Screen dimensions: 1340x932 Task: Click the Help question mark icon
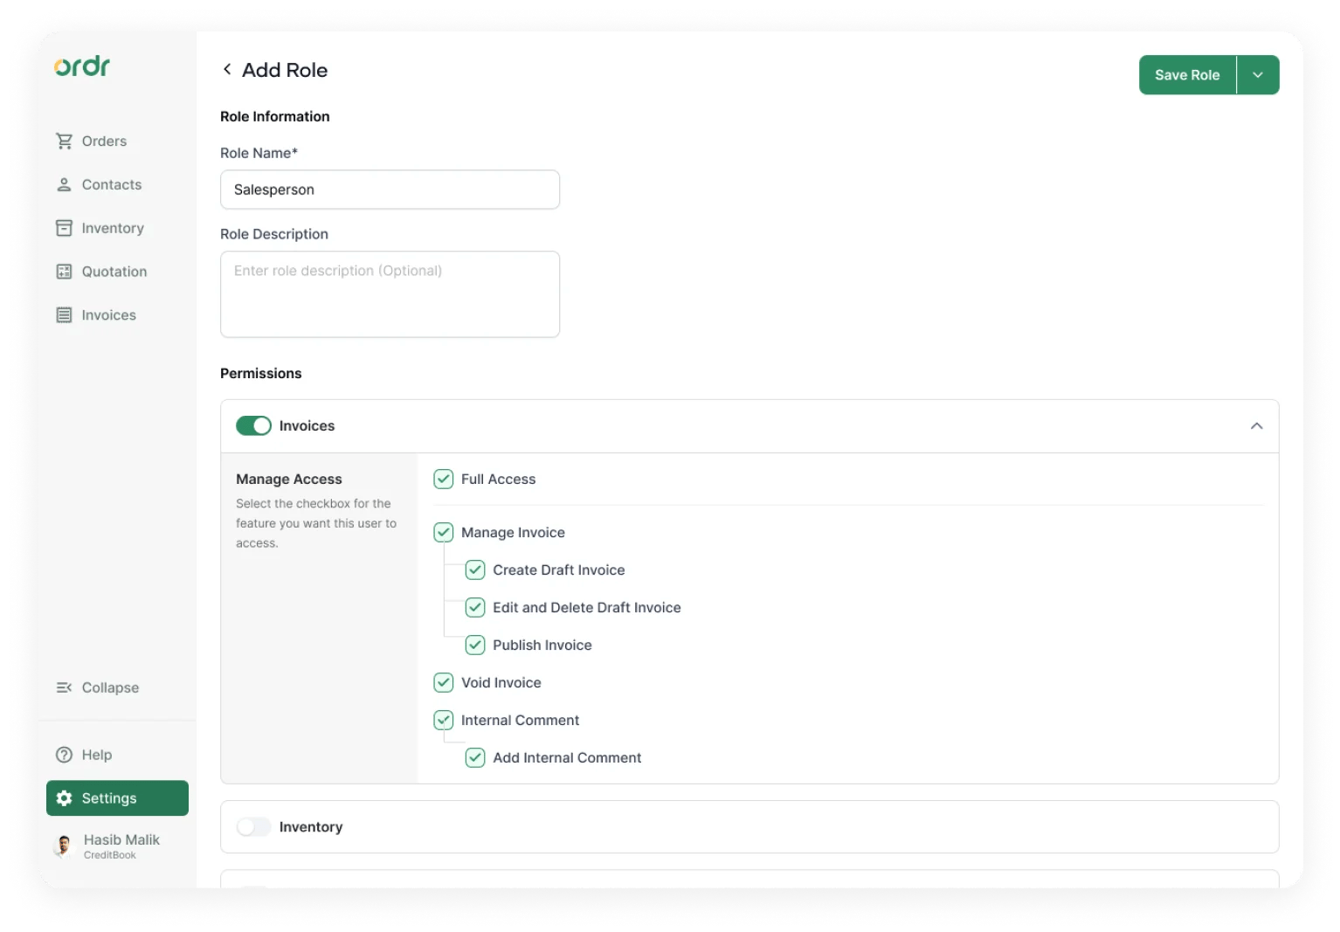[64, 755]
